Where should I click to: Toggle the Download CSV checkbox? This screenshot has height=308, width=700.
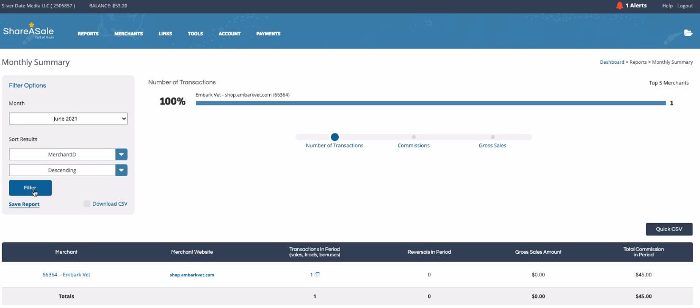click(87, 204)
